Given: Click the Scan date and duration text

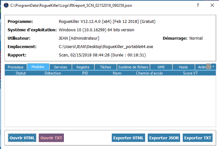Looking at the screenshot, I should (x=102, y=55).
